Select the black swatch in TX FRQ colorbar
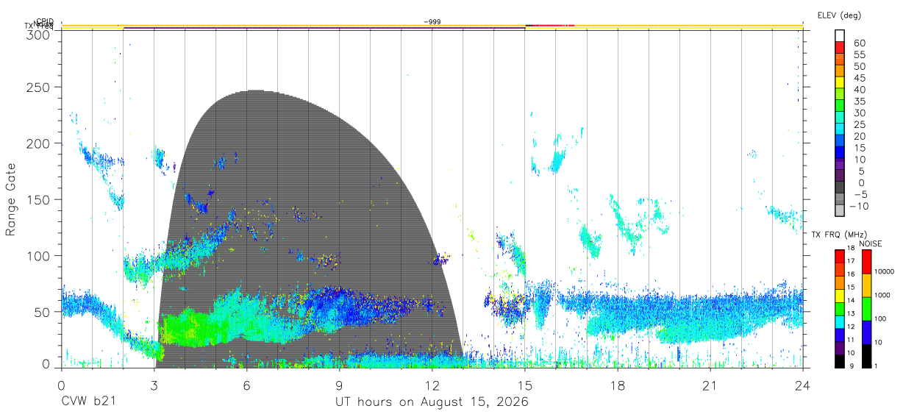903x417 pixels. [840, 361]
